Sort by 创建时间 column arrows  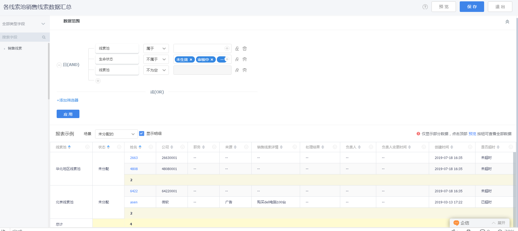tap(452, 147)
